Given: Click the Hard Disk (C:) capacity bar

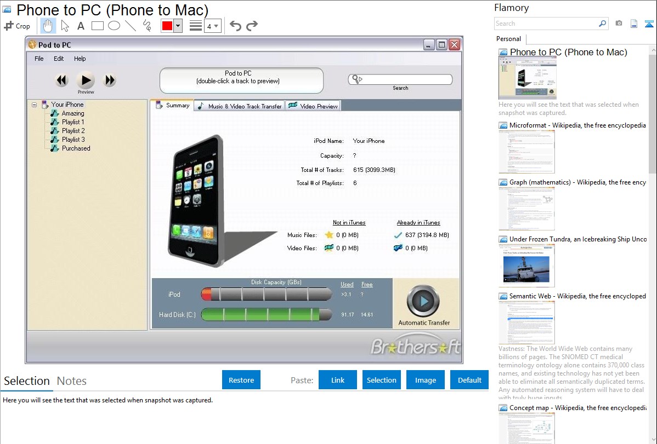Looking at the screenshot, I should coord(267,314).
